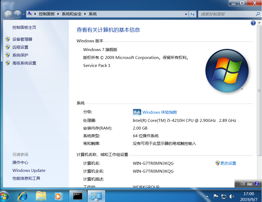Click the network tray icon
This screenshot has height=202, width=262.
(x=223, y=196)
